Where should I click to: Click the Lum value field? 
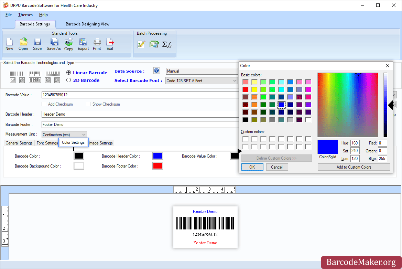pos(355,159)
